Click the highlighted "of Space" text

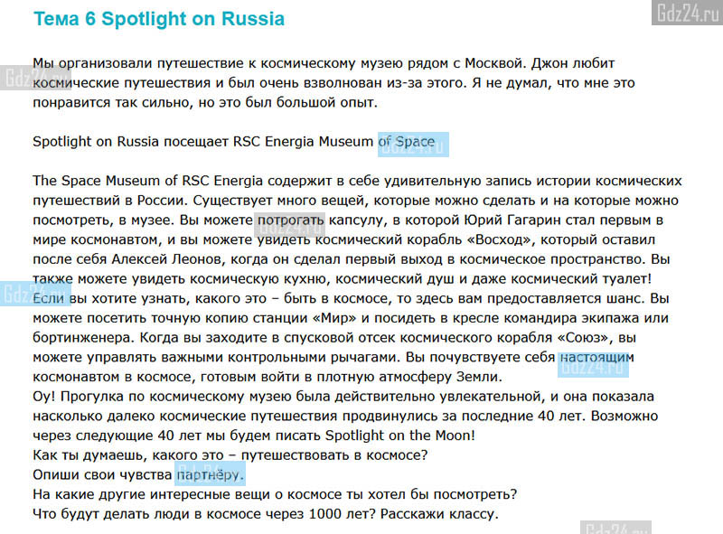413,145
